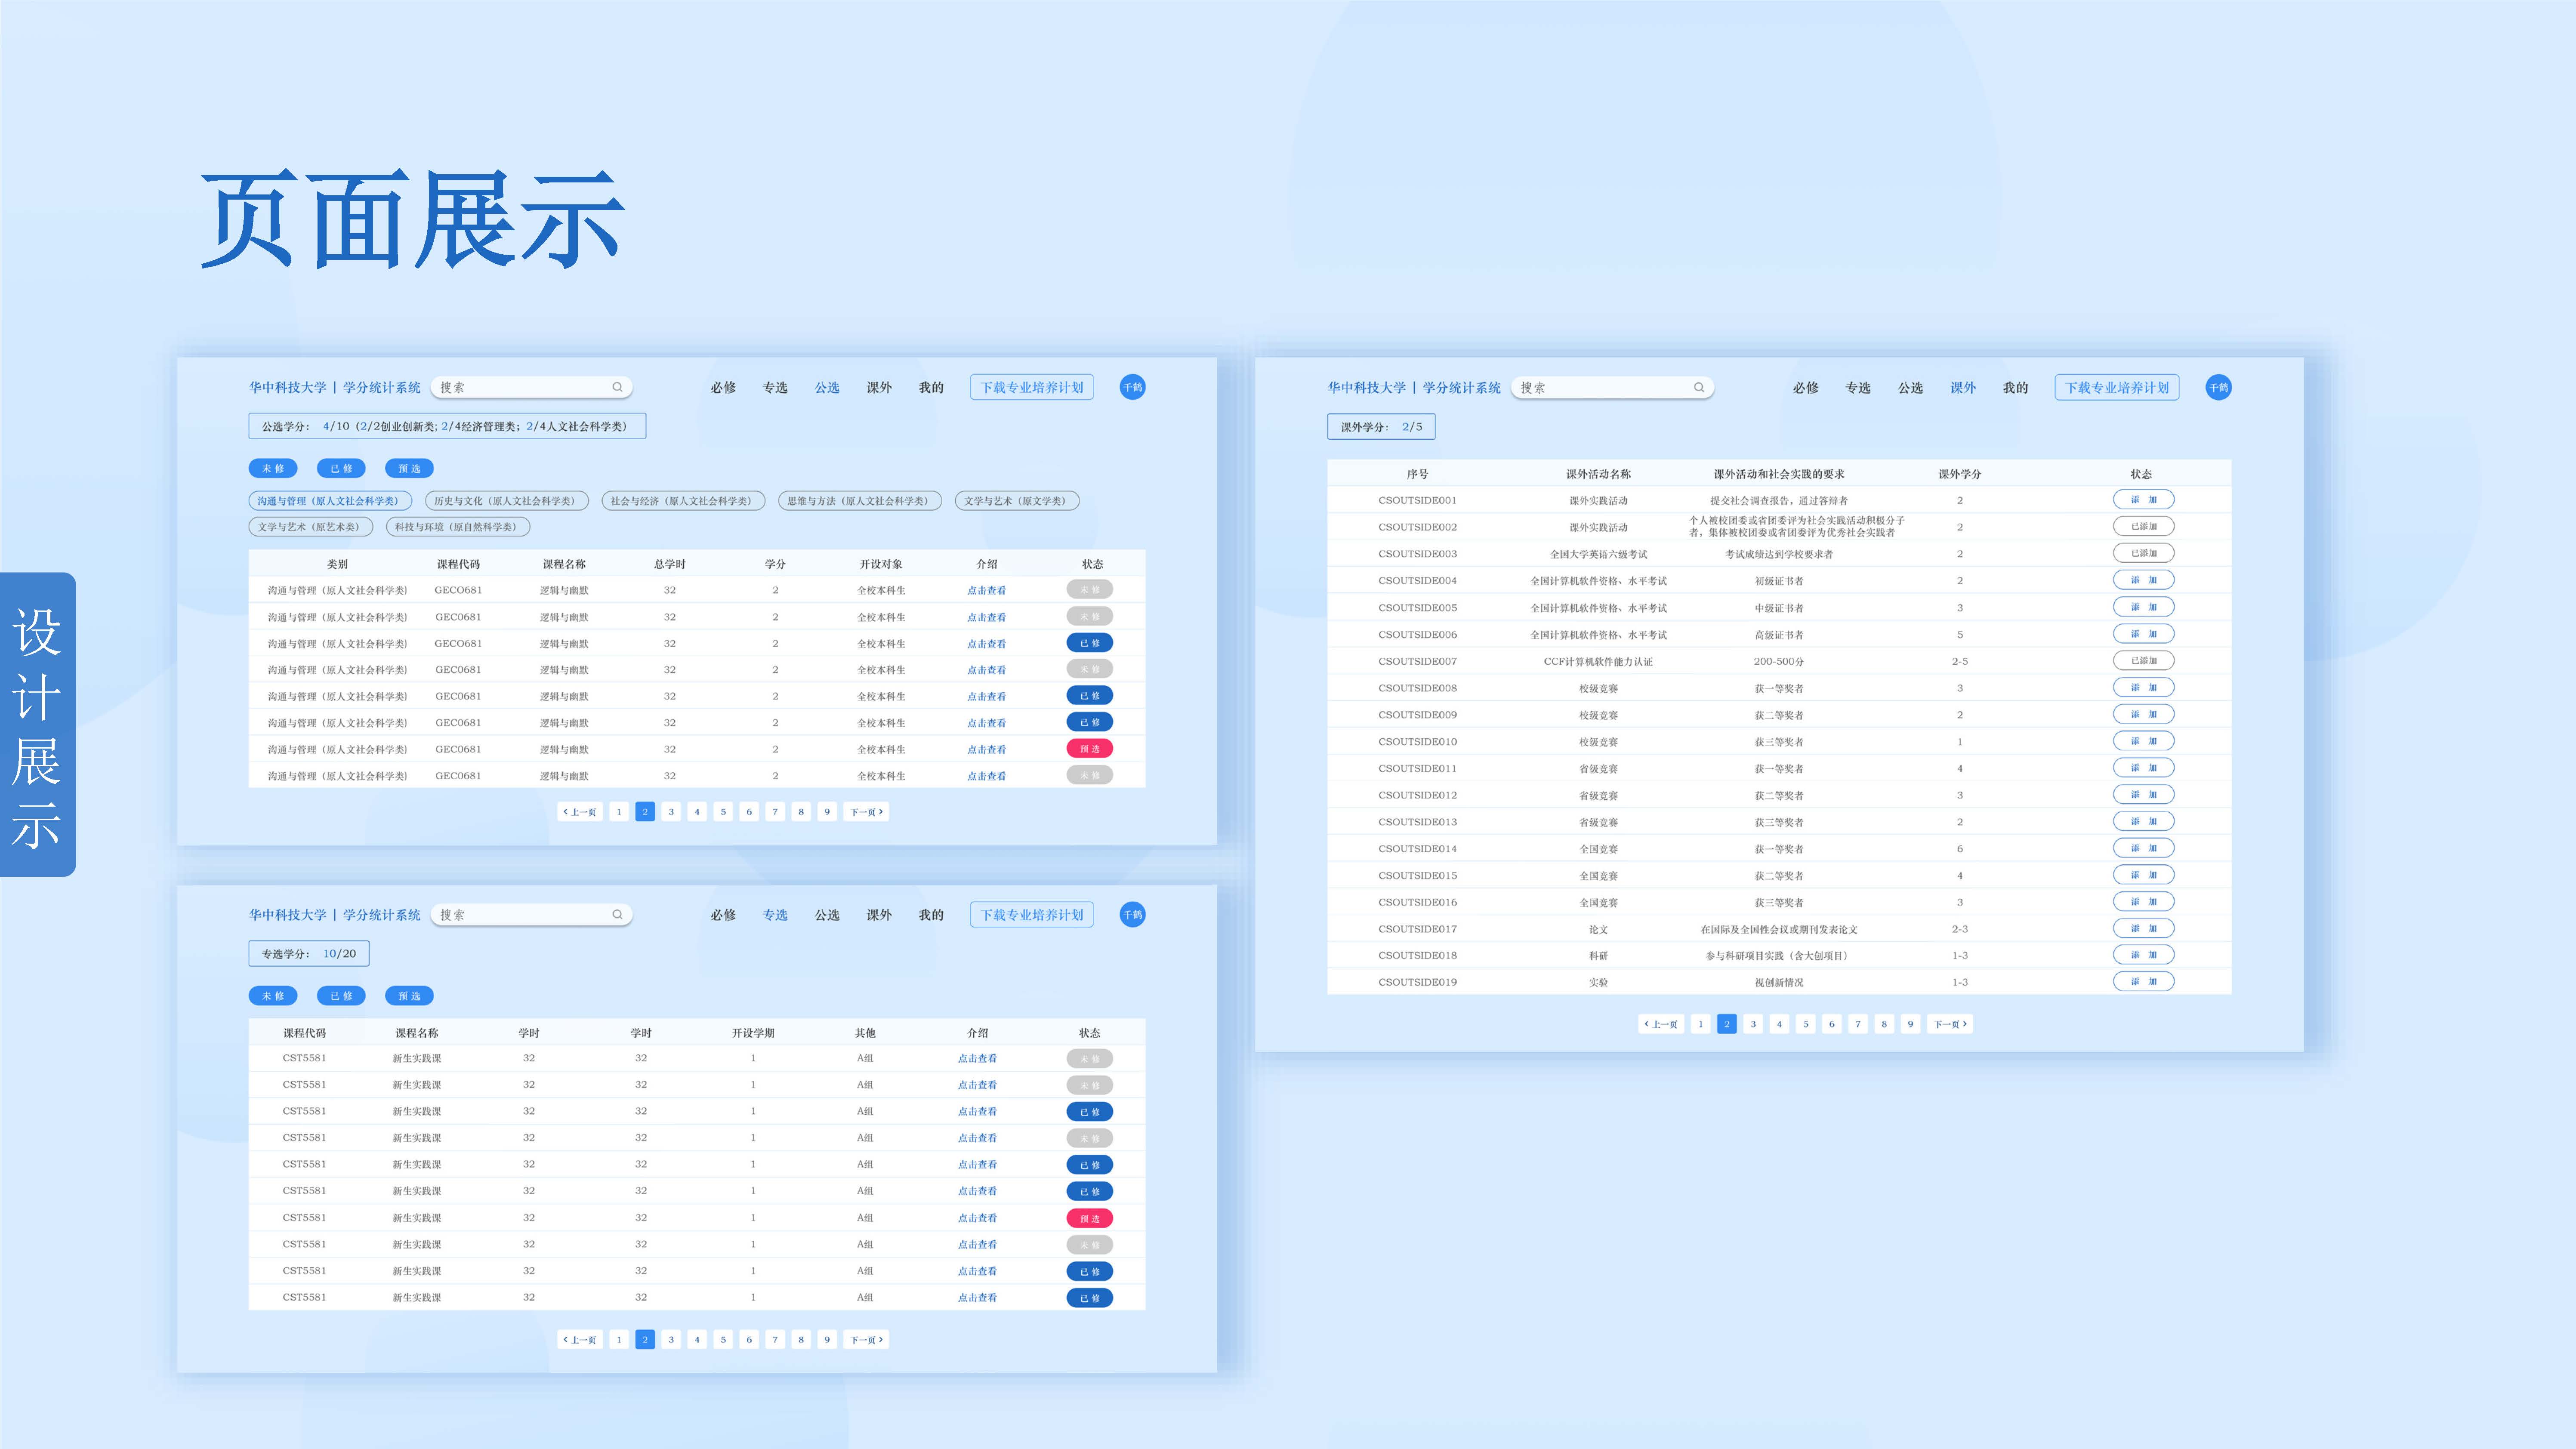The image size is (2576, 1449).
Task: Open the 千鹤 avatar on the 专选学分 page
Action: pyautogui.click(x=1132, y=914)
